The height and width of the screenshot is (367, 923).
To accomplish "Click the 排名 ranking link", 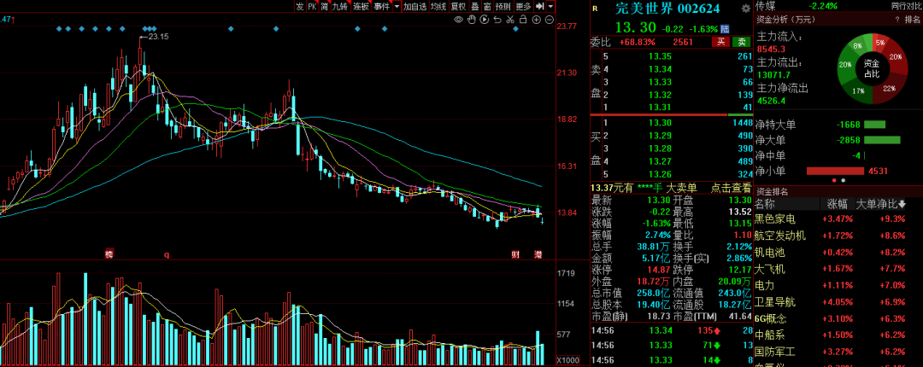I will [913, 20].
